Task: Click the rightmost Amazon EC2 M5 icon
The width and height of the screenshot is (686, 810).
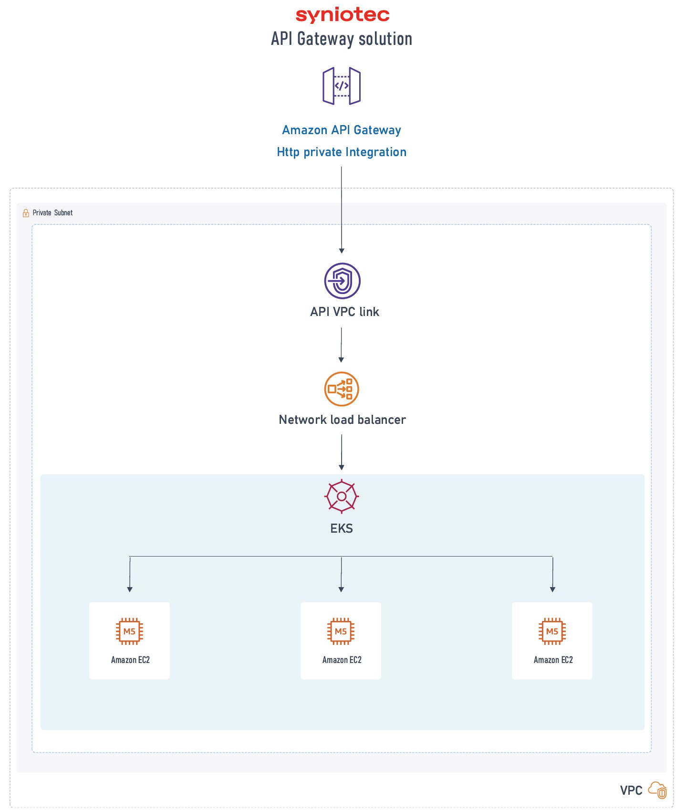Action: (x=552, y=631)
